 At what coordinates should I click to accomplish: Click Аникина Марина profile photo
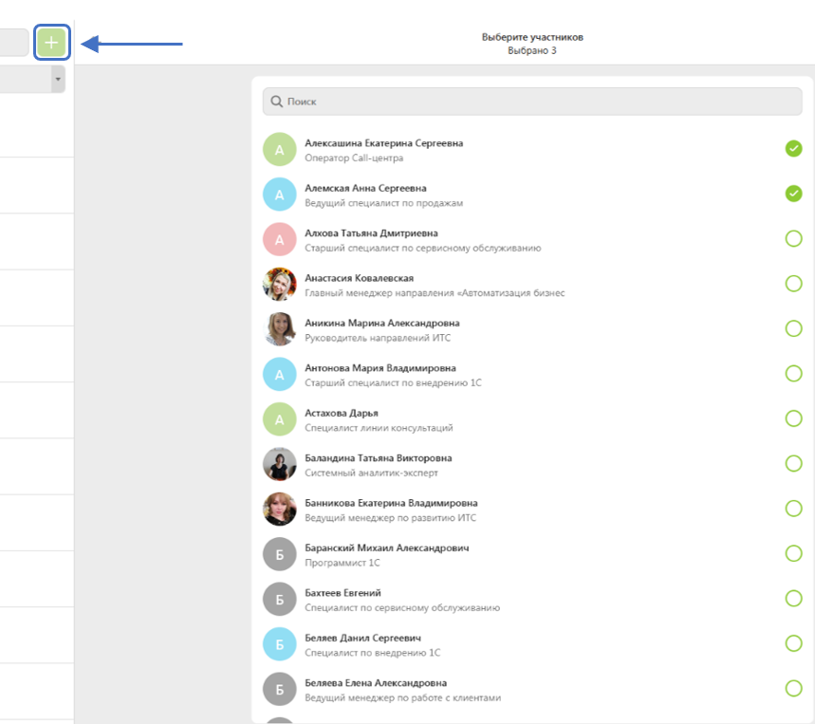point(279,329)
